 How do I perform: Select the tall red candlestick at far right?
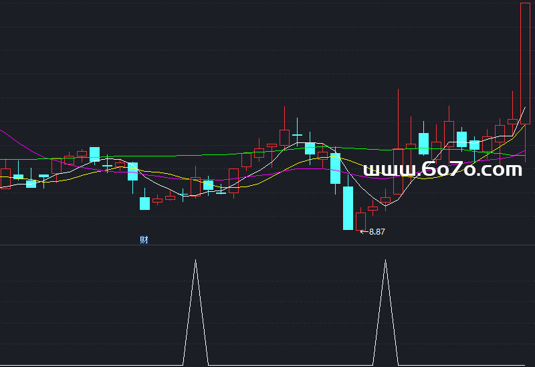tap(525, 64)
